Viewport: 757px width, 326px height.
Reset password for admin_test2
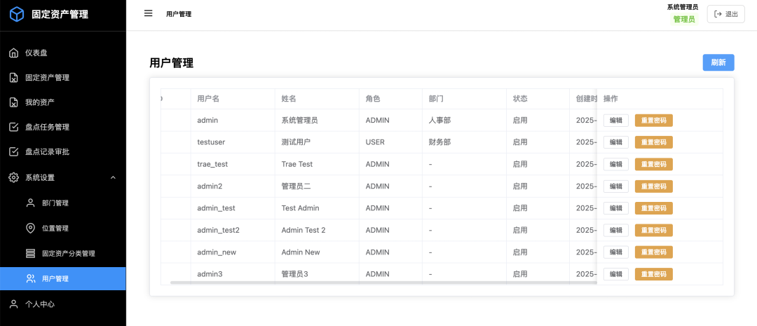[654, 230]
